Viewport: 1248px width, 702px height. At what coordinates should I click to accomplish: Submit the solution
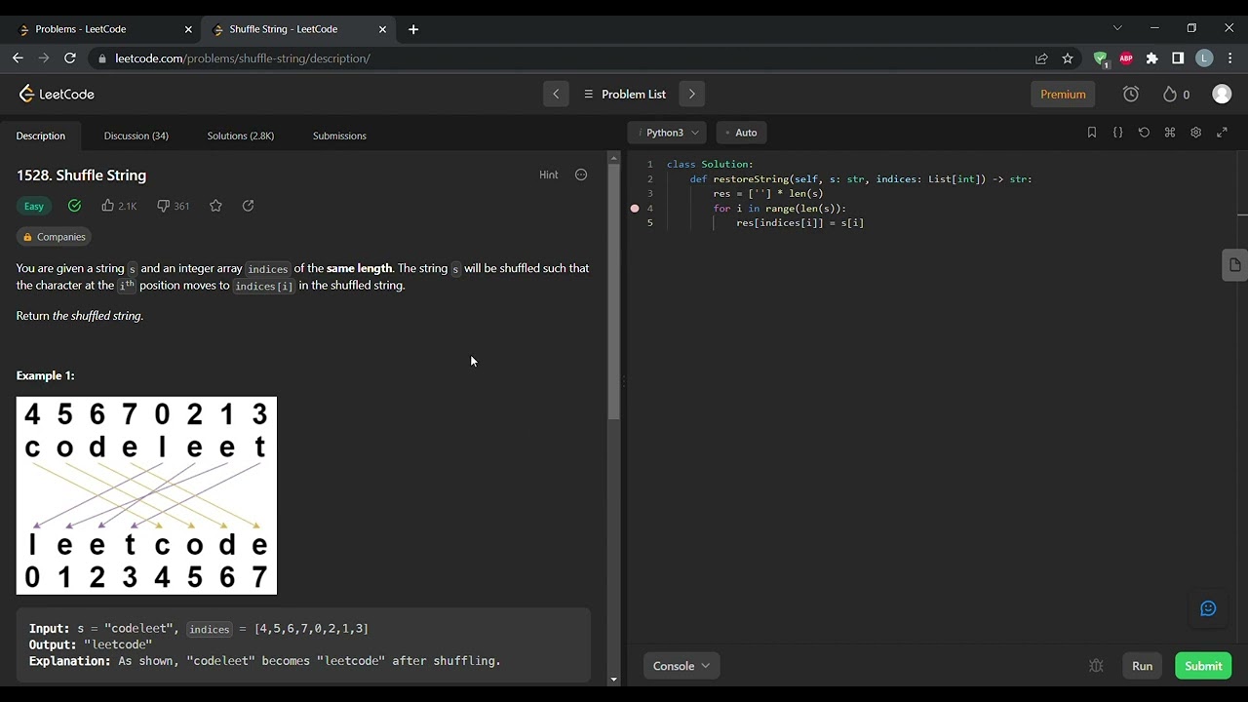point(1203,666)
